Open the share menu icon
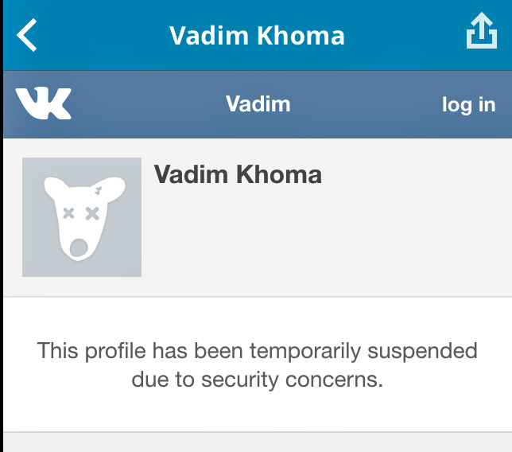The height and width of the screenshot is (452, 512). 480,34
